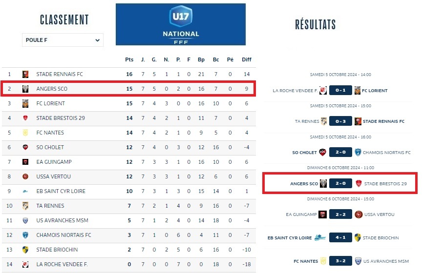Click the 2 - 0 Angers SCO score
The width and height of the screenshot is (422, 273).
tap(340, 184)
